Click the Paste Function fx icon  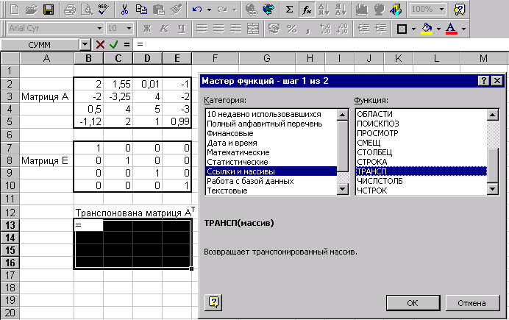[307, 10]
